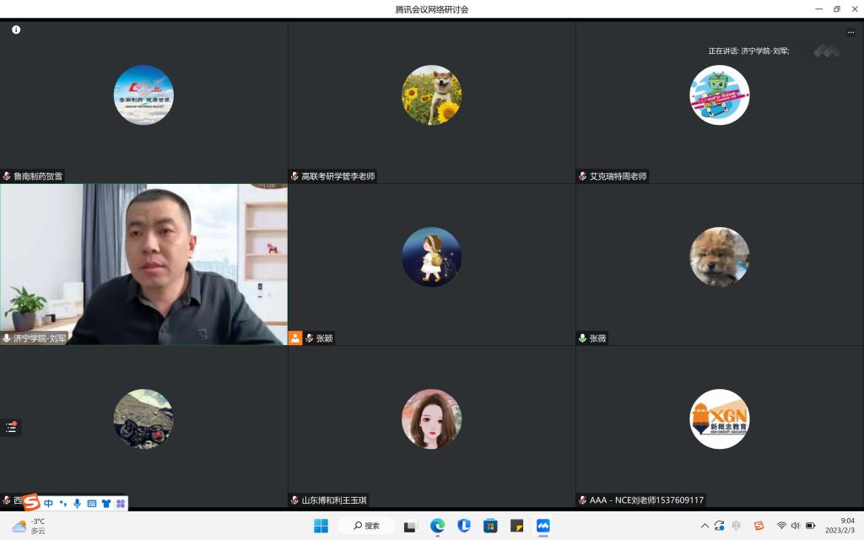Open the three-dot more options menu
Image resolution: width=864 pixels, height=540 pixels.
[x=850, y=32]
